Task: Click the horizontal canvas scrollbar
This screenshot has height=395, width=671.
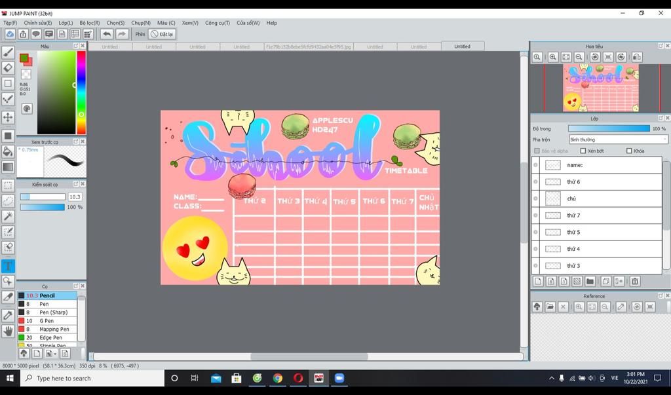Action: [x=309, y=356]
